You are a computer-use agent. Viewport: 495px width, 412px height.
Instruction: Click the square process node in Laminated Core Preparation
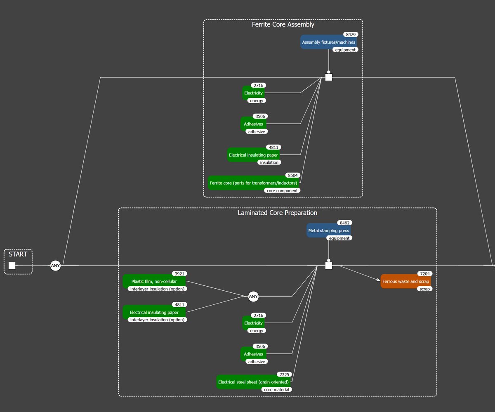pos(328,266)
